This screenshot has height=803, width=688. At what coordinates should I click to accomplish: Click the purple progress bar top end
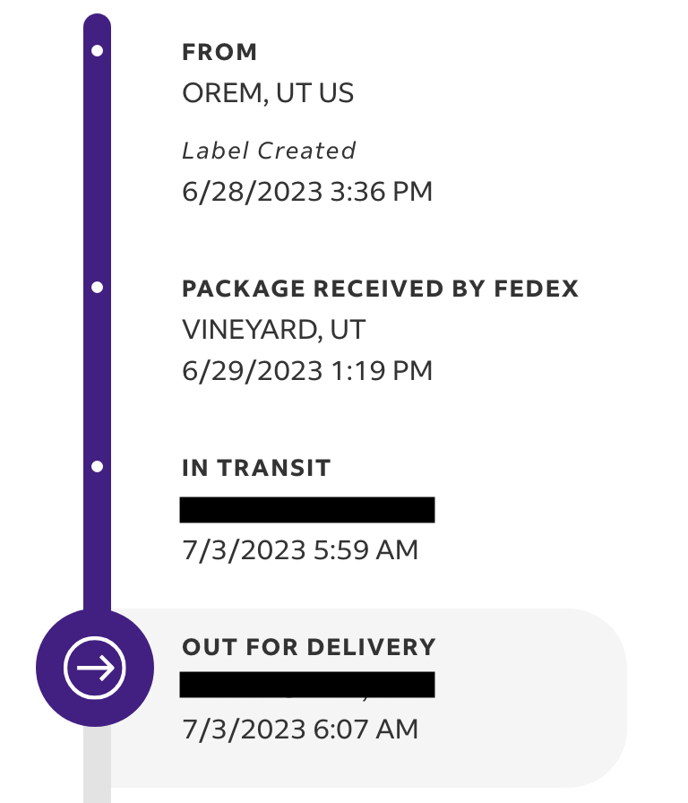pyautogui.click(x=97, y=23)
